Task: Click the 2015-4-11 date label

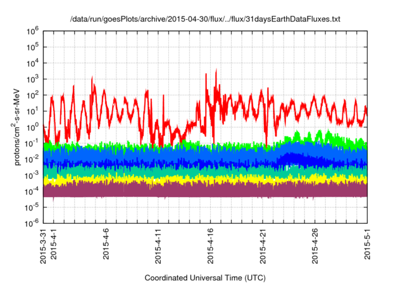Action: [158, 246]
